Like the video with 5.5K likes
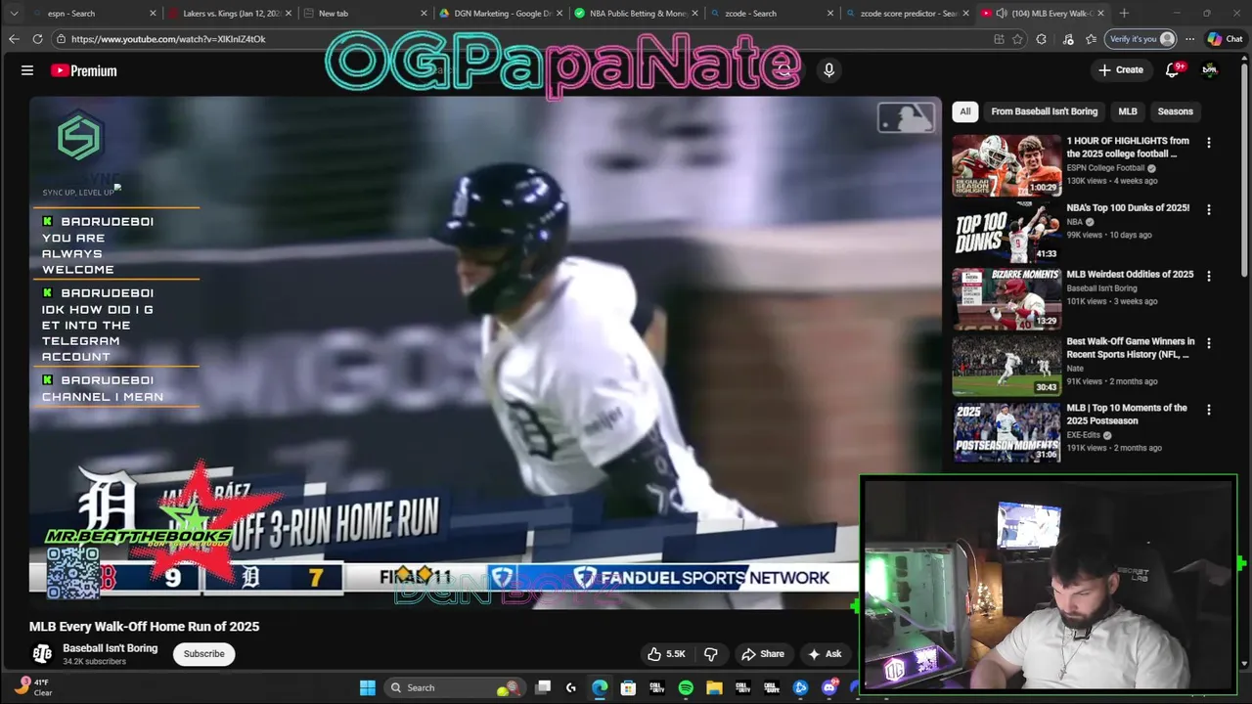Image resolution: width=1252 pixels, height=704 pixels. [x=665, y=654]
